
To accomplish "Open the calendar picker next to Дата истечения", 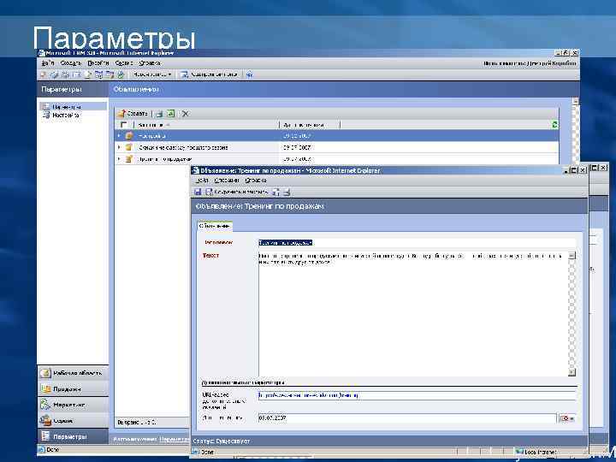I will (567, 418).
